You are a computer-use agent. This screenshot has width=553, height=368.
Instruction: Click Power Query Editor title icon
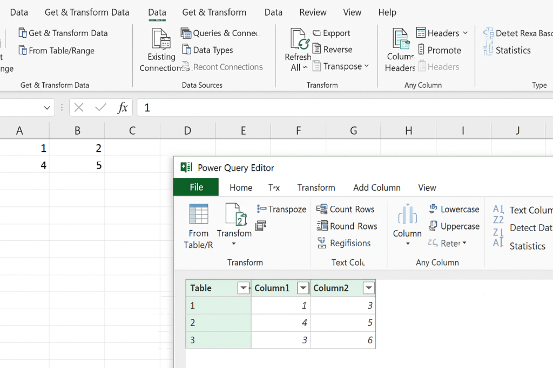pyautogui.click(x=186, y=168)
